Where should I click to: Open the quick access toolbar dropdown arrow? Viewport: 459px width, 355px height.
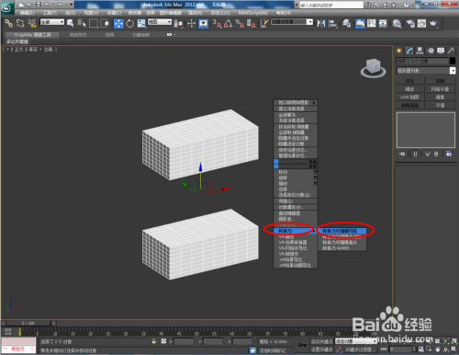(x=71, y=5)
